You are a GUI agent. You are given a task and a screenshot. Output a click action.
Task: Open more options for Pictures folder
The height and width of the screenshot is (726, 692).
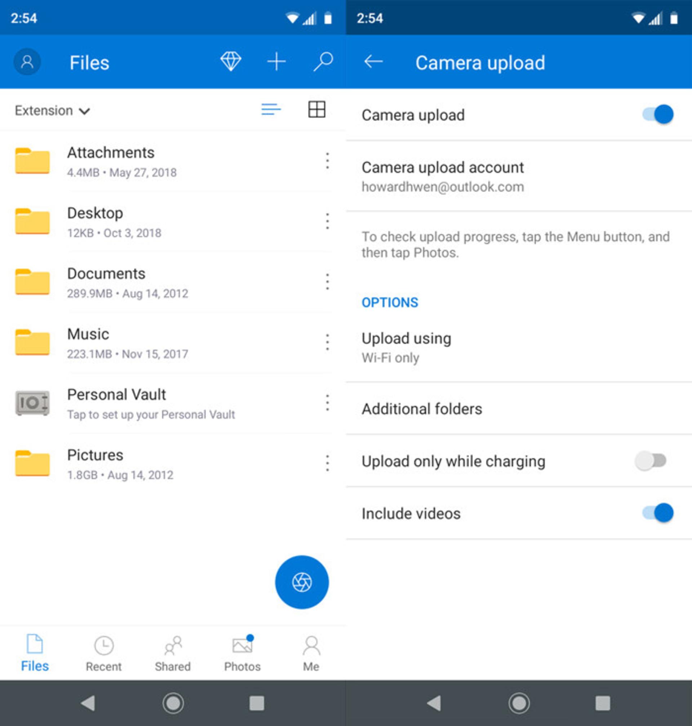point(327,463)
